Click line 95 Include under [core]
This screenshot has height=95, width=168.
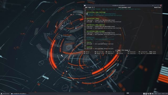pyautogui.click(x=100, y=44)
